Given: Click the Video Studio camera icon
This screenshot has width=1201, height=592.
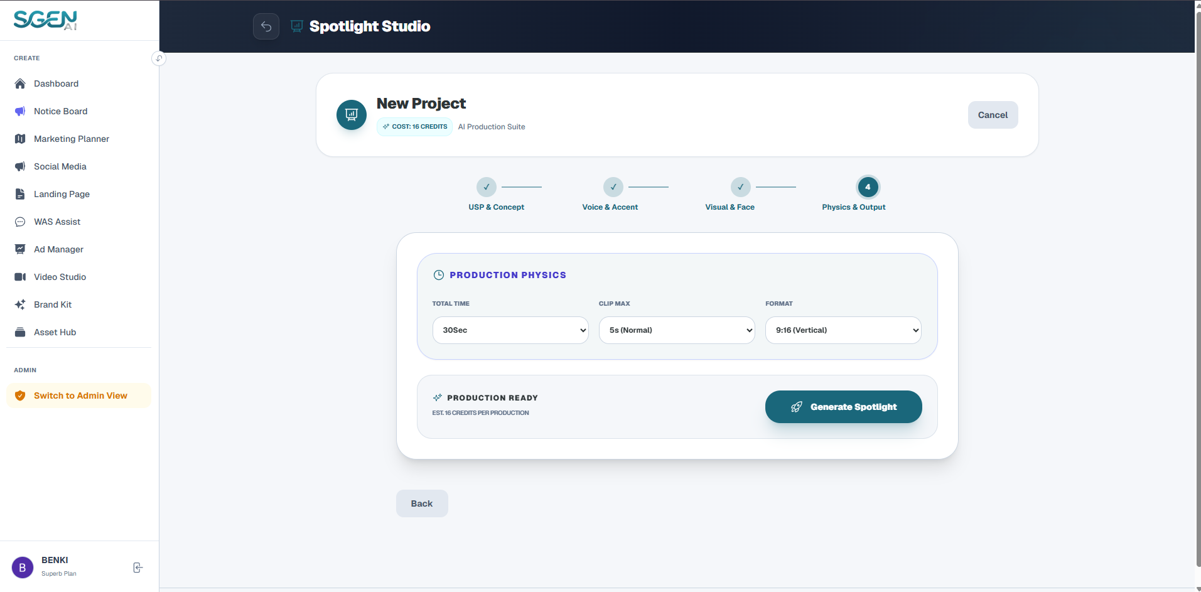Looking at the screenshot, I should click(20, 277).
